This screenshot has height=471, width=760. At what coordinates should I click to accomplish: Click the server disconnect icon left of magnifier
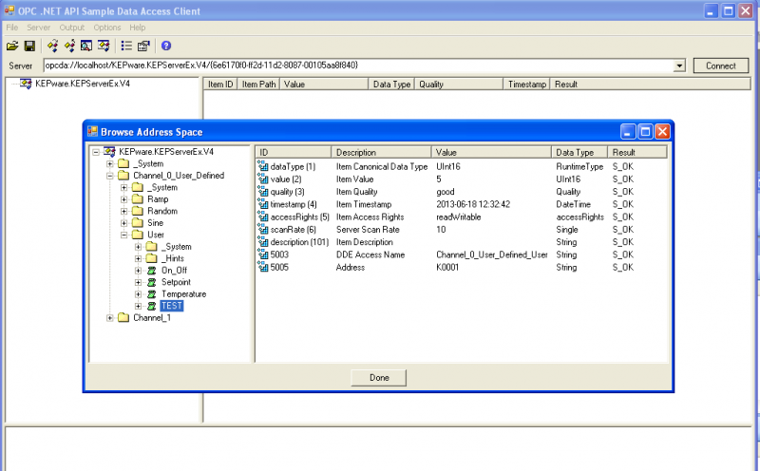[69, 46]
